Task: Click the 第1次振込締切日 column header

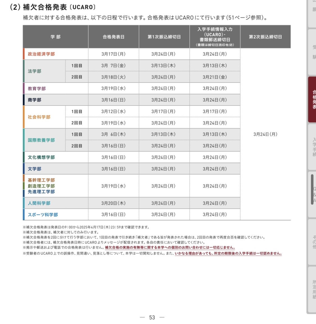Action: (164, 37)
